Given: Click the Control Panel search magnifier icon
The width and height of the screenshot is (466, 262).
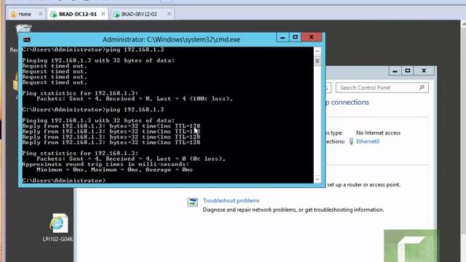Looking at the screenshot, I should [422, 87].
